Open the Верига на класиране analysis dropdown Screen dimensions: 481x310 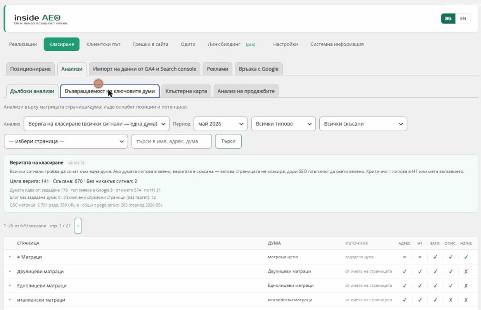click(97, 124)
